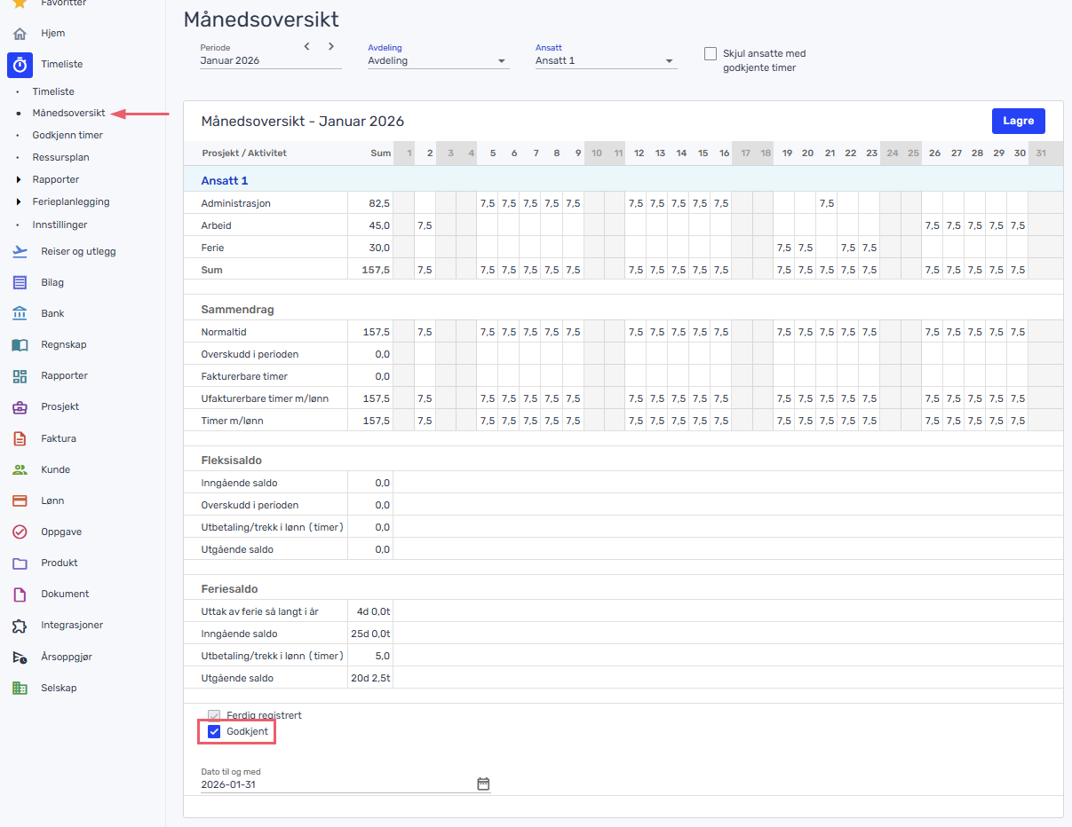
Task: Click the Ansatt 1 link in table
Action: [225, 180]
